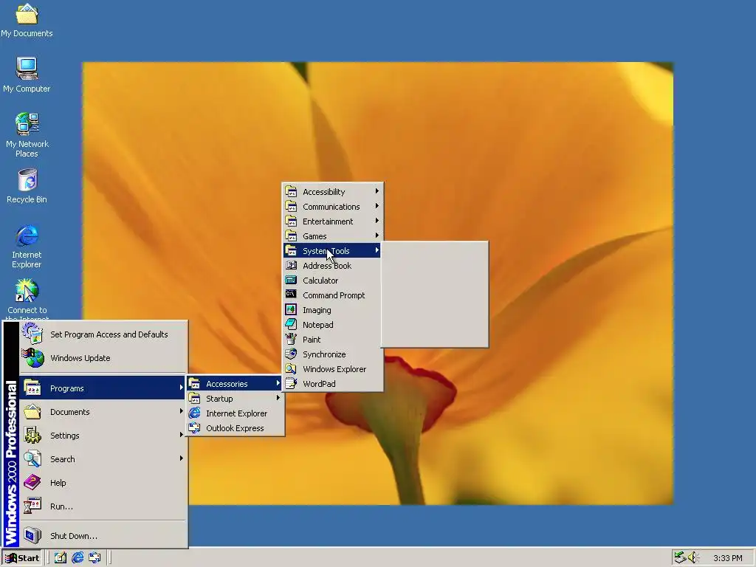Click the arrow next to Programs
This screenshot has height=567, width=756.
pyautogui.click(x=182, y=388)
